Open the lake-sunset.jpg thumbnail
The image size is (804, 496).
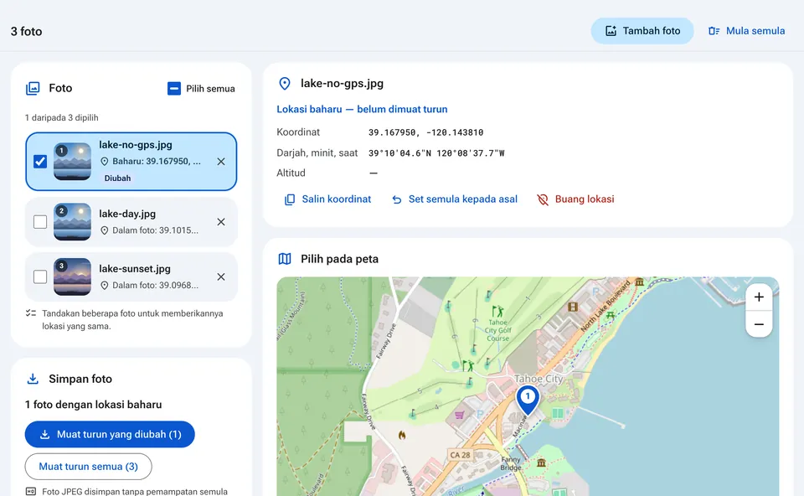pyautogui.click(x=72, y=277)
